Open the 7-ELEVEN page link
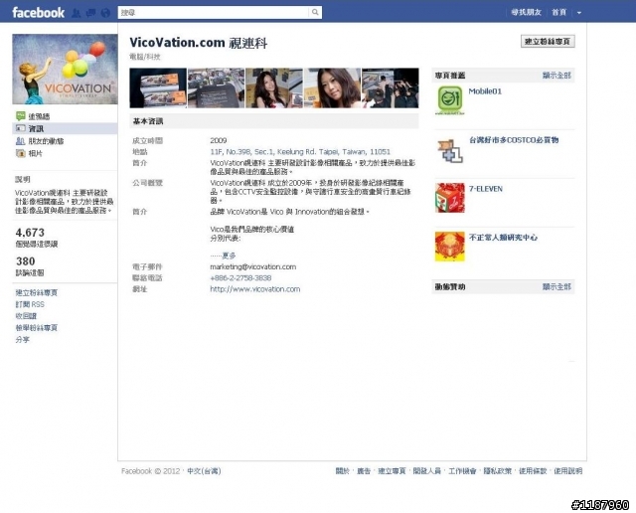636x513 pixels. [x=486, y=189]
